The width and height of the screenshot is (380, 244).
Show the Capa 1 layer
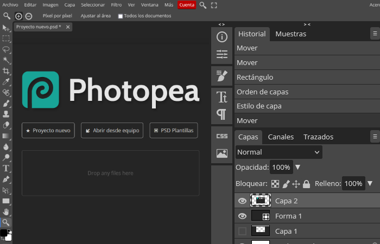(242, 231)
